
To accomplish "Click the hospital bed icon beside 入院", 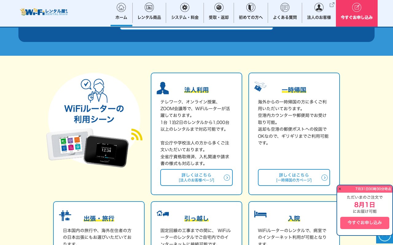I will pos(260,214).
